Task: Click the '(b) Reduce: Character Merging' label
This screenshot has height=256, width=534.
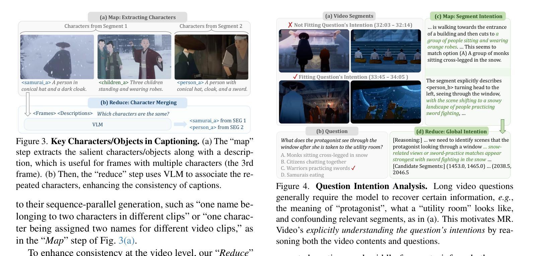Action: 138,103
